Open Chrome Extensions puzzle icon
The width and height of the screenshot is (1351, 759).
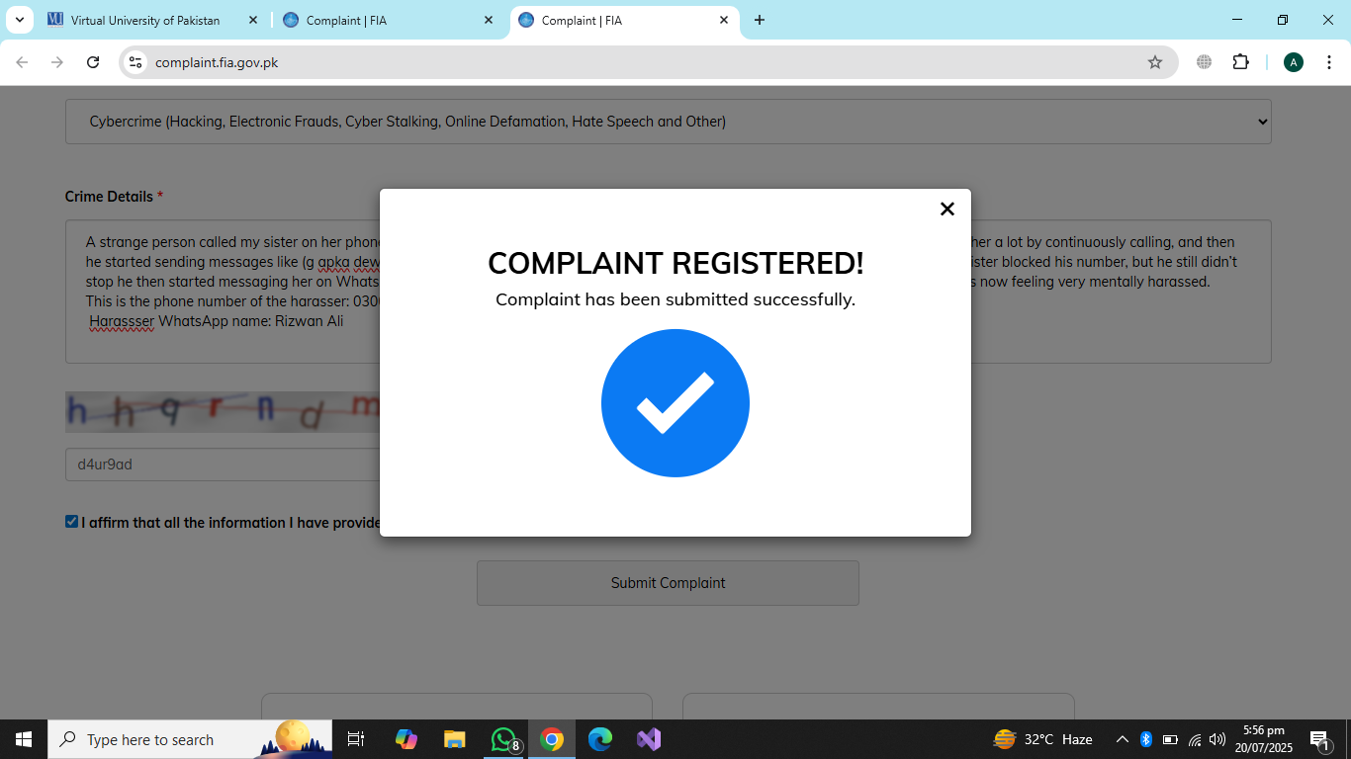1240,62
